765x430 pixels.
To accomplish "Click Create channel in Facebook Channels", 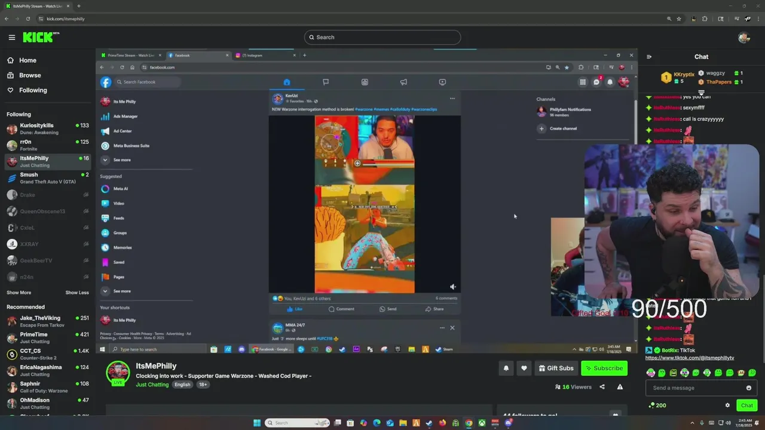I will click(x=557, y=128).
